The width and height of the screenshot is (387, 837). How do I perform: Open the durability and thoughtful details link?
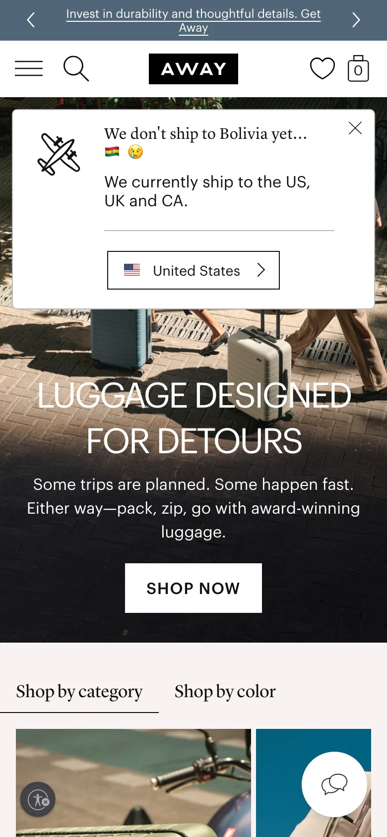(x=193, y=20)
